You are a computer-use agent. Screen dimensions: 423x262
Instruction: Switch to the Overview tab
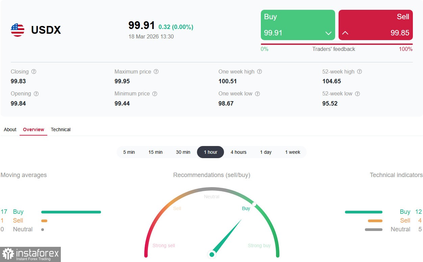click(x=33, y=129)
